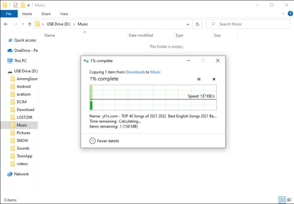Image resolution: width=294 pixels, height=204 pixels.
Task: Select USB Drive (D:) in address breadcrumb
Action: (x=58, y=24)
